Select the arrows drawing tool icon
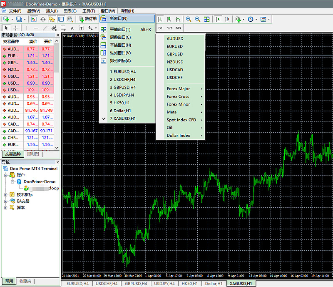Screen dimensions: 333x287 [x=91, y=28]
